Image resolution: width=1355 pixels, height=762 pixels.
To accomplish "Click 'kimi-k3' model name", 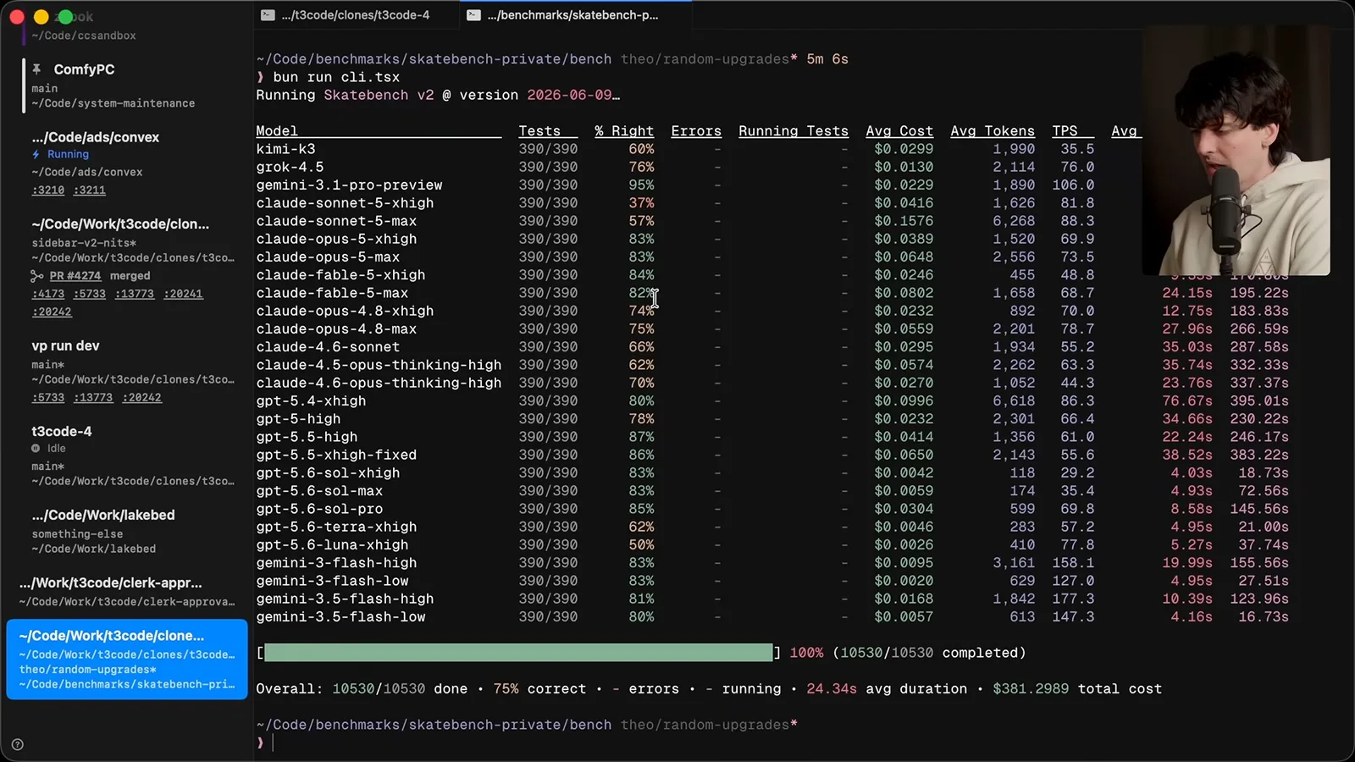I will [x=285, y=149].
